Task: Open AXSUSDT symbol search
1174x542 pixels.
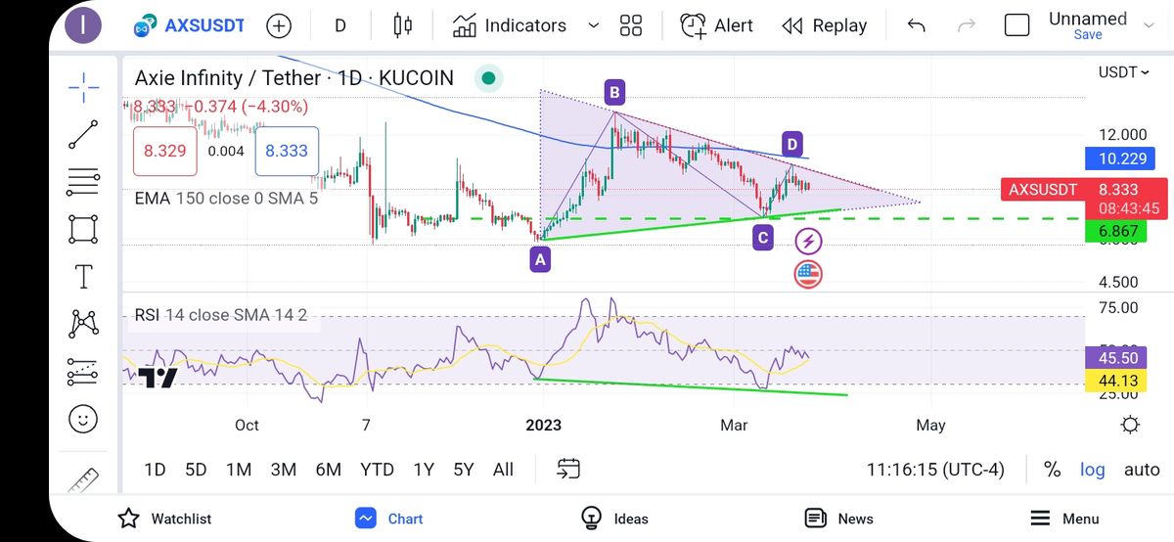Action: pyautogui.click(x=189, y=26)
